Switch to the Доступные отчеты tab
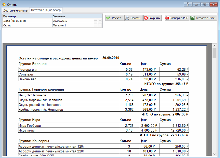220x158 pixels. (x=16, y=10)
